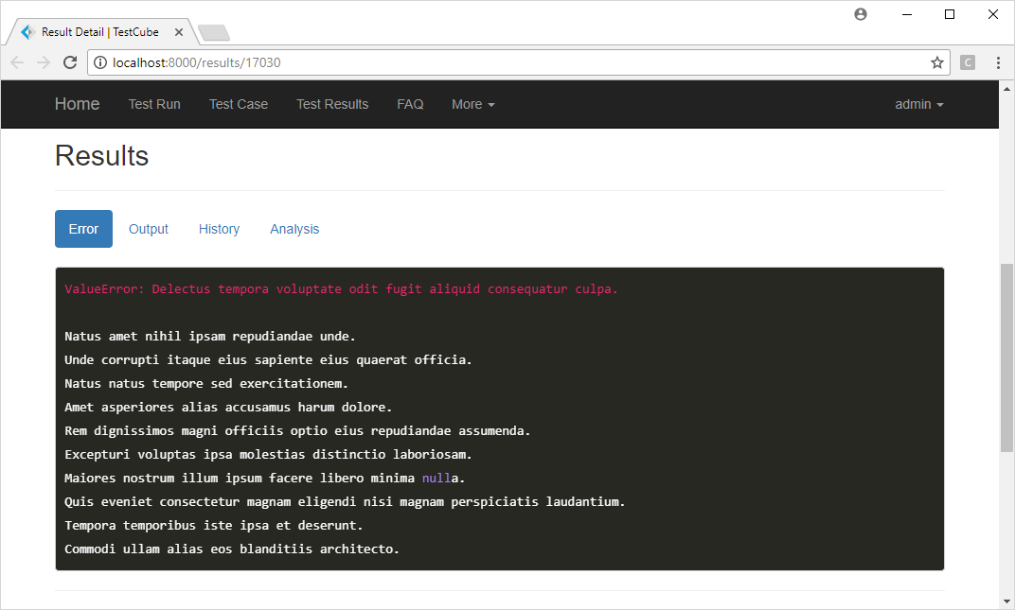Image resolution: width=1015 pixels, height=610 pixels.
Task: Go to Home in the navbar
Action: [77, 104]
